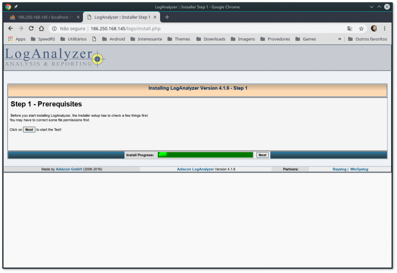The width and height of the screenshot is (397, 273).
Task: Open the translate page icon
Action: (x=349, y=28)
